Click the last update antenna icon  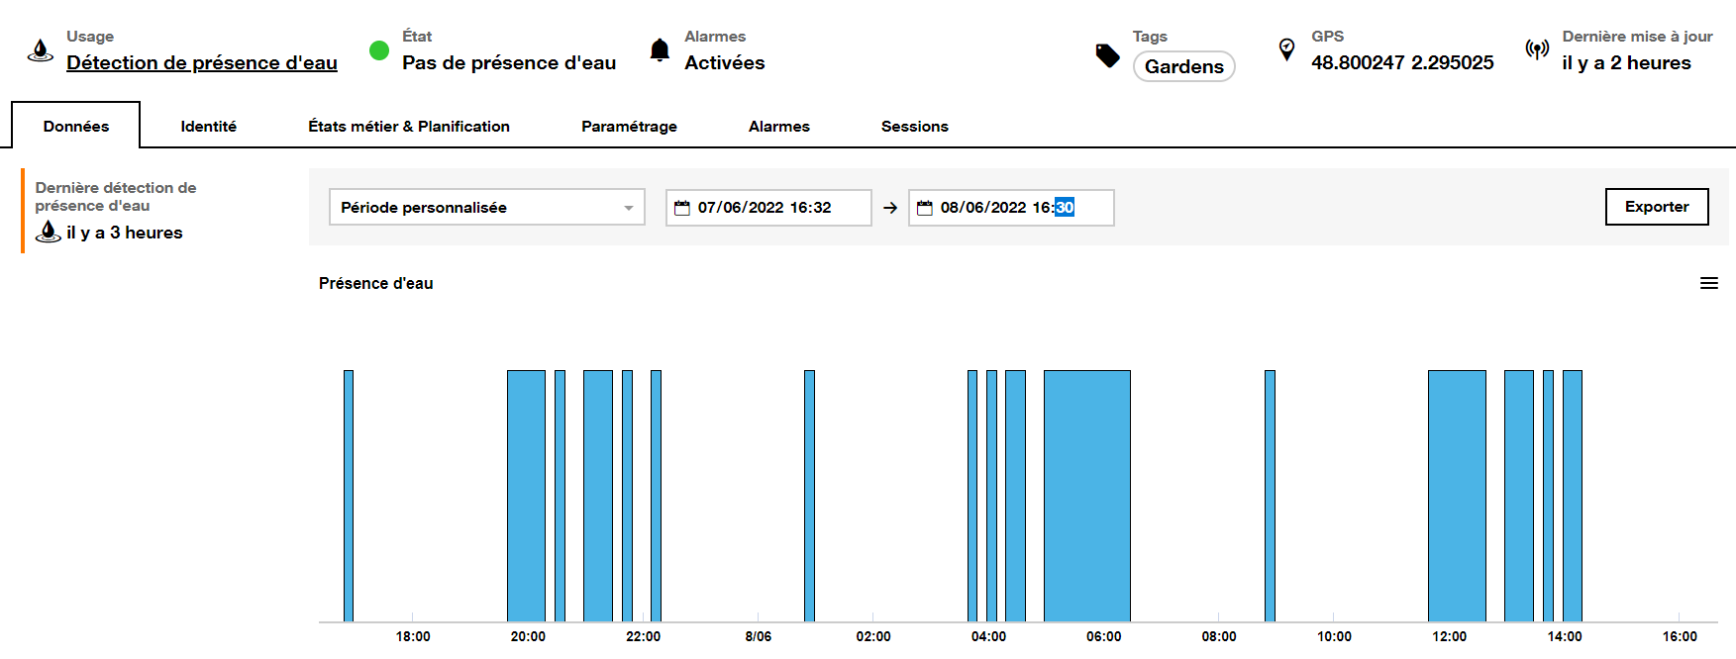click(1537, 49)
